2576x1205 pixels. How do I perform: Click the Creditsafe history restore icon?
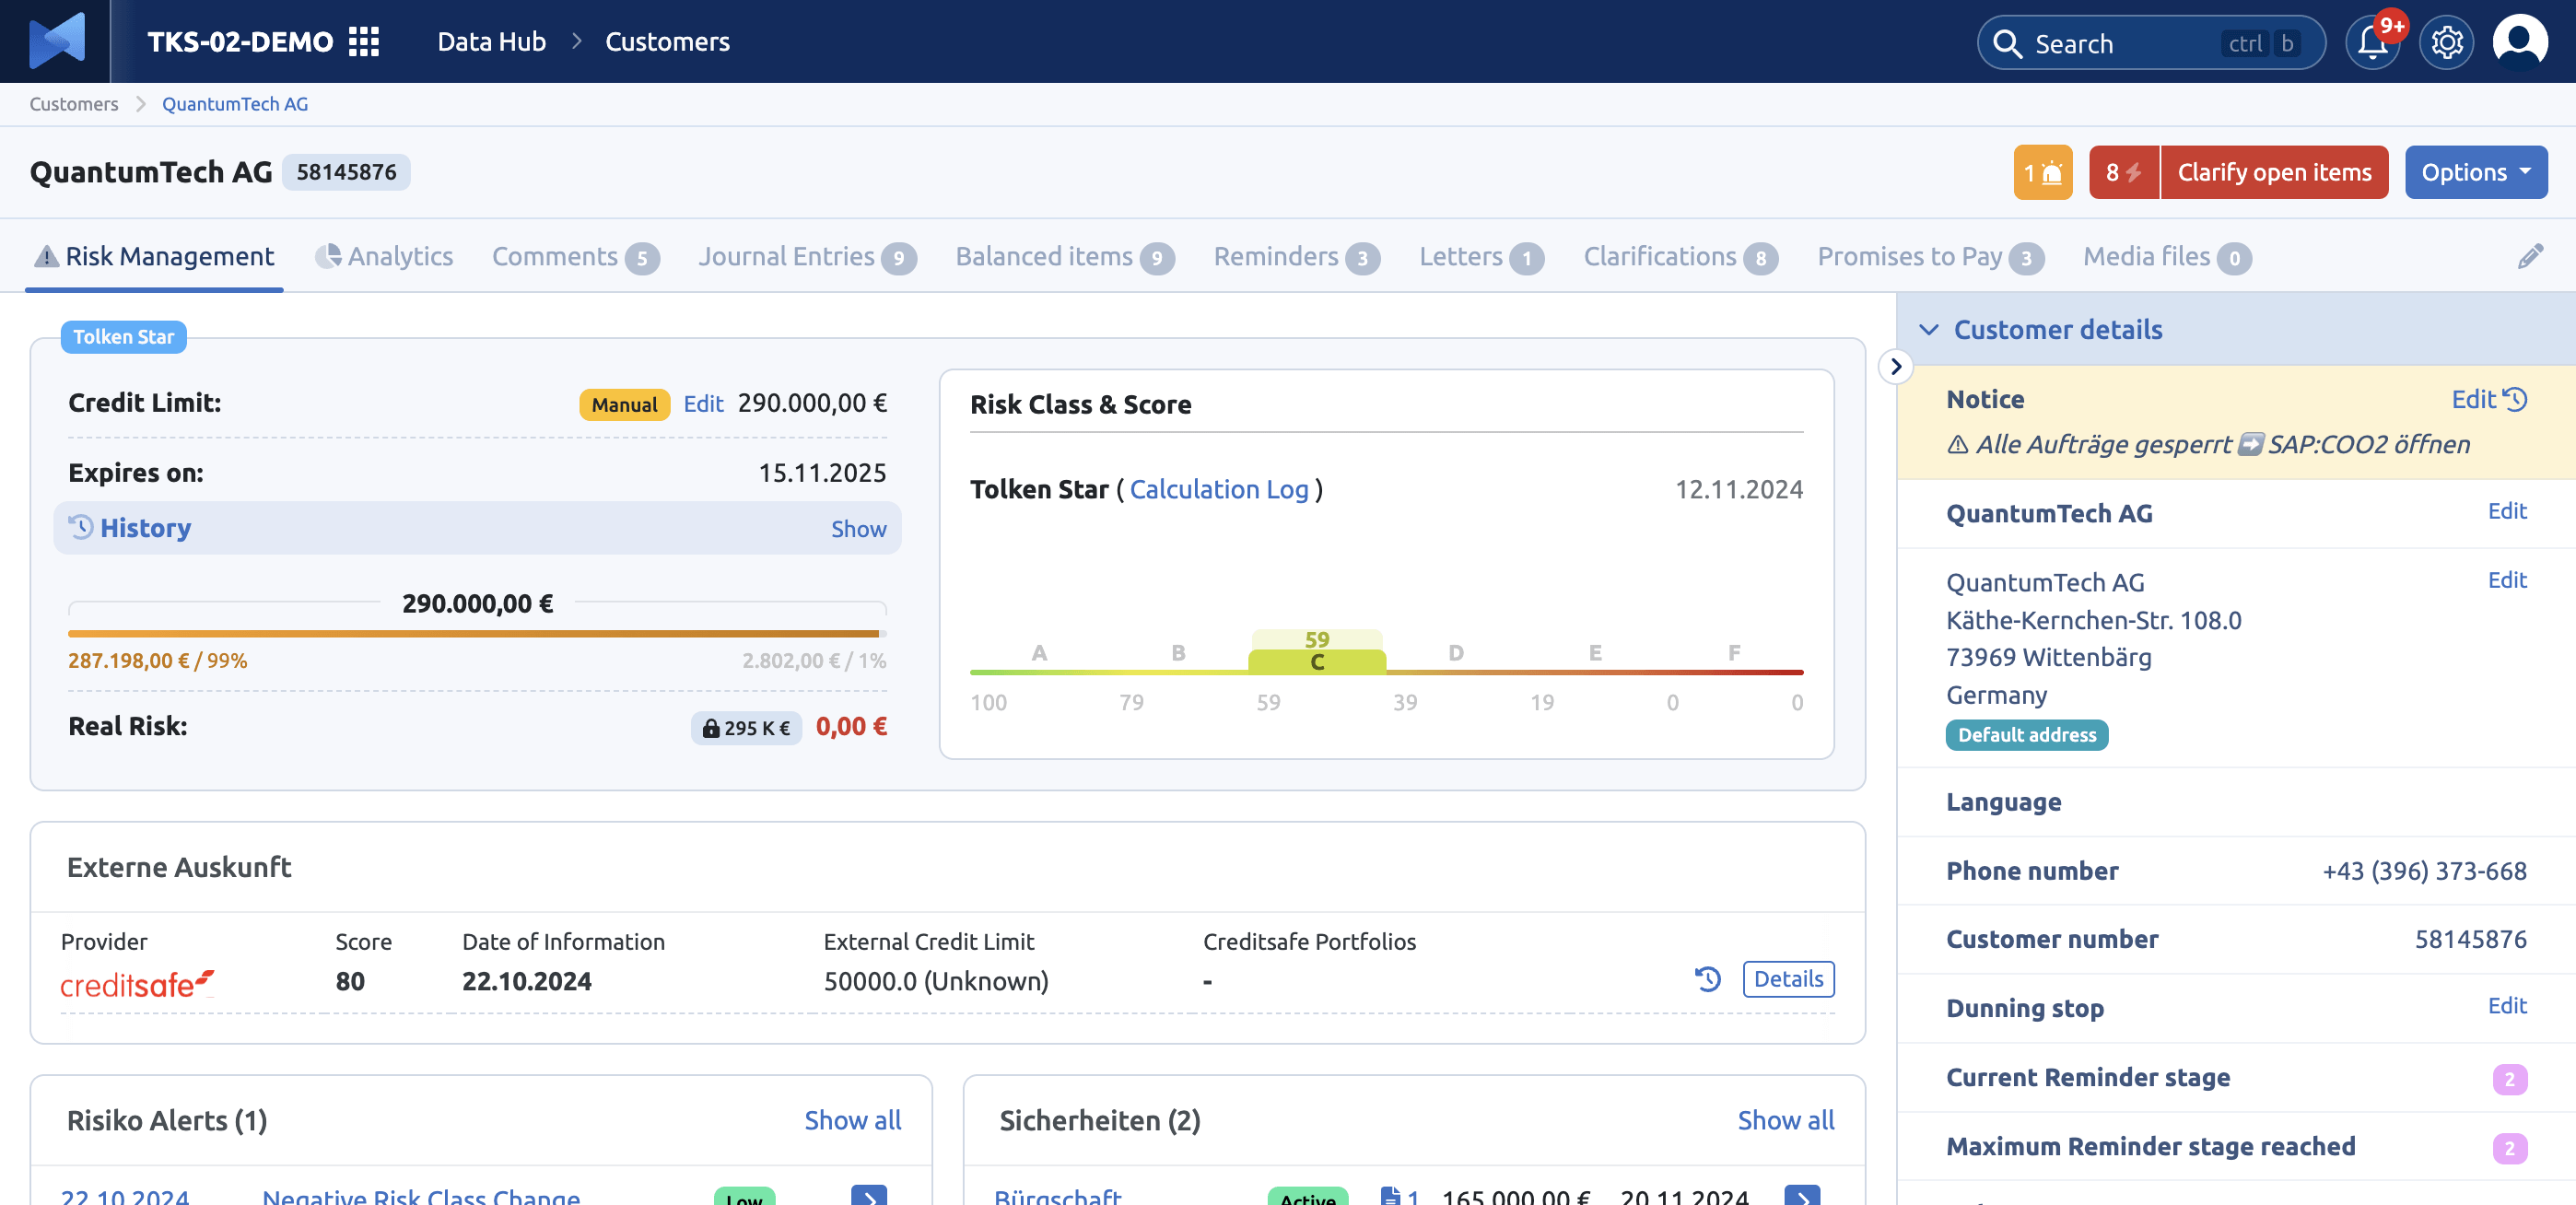pyautogui.click(x=1710, y=978)
